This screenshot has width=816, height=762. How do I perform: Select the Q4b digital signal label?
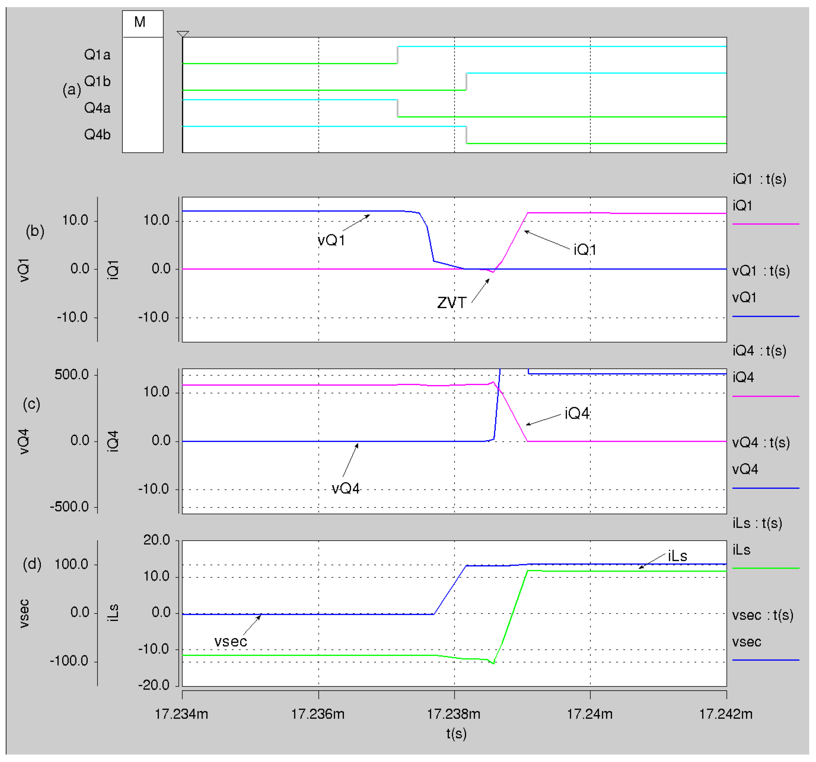[97, 135]
